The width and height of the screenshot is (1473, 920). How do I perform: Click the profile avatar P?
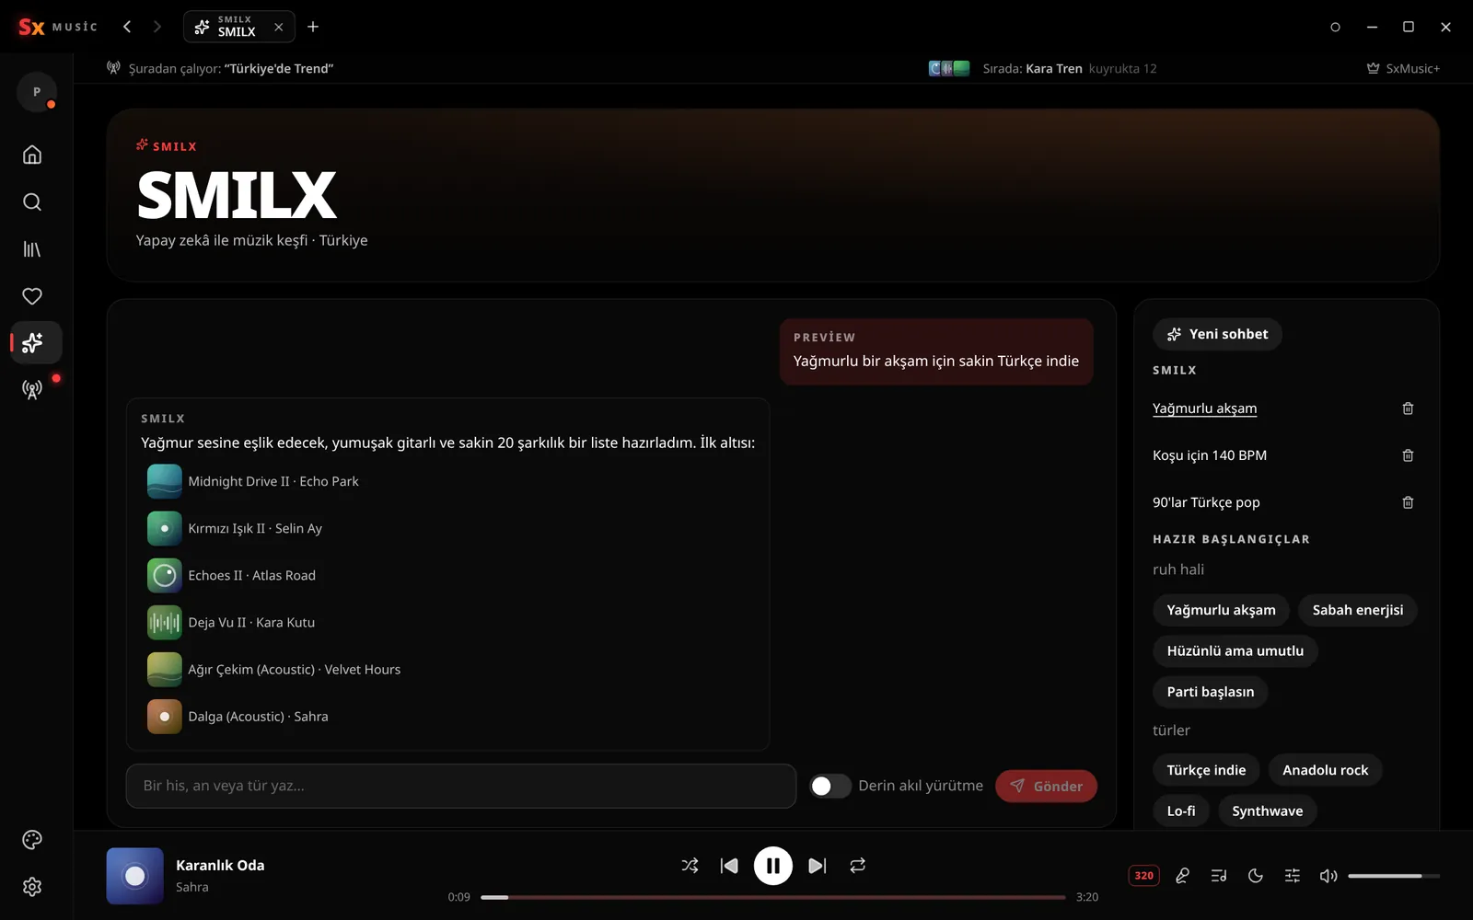tap(37, 92)
